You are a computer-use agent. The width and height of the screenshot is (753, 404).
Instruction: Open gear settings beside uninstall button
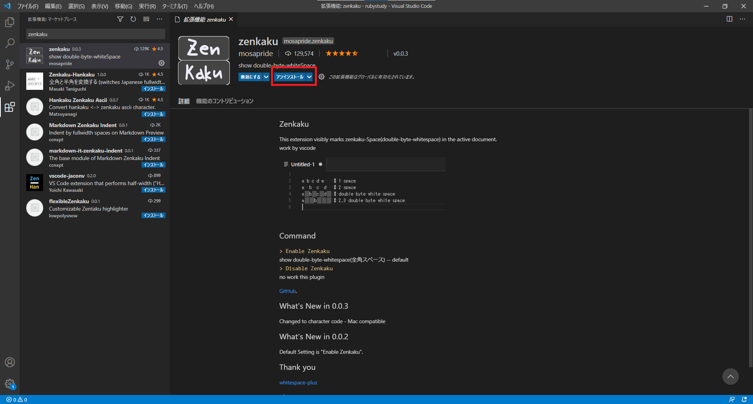click(x=322, y=77)
